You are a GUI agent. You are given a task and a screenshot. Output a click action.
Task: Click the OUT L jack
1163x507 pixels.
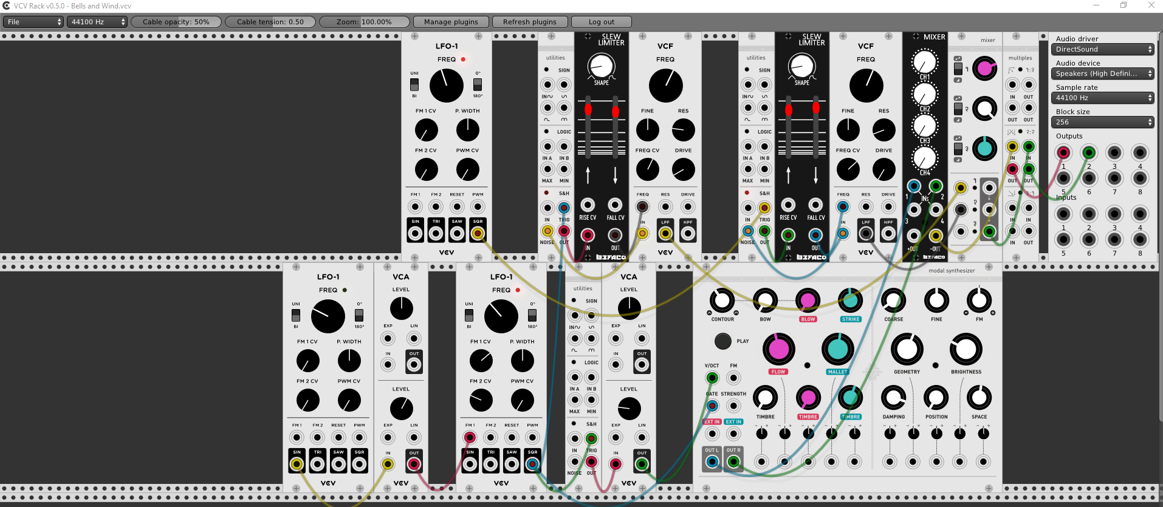(712, 462)
